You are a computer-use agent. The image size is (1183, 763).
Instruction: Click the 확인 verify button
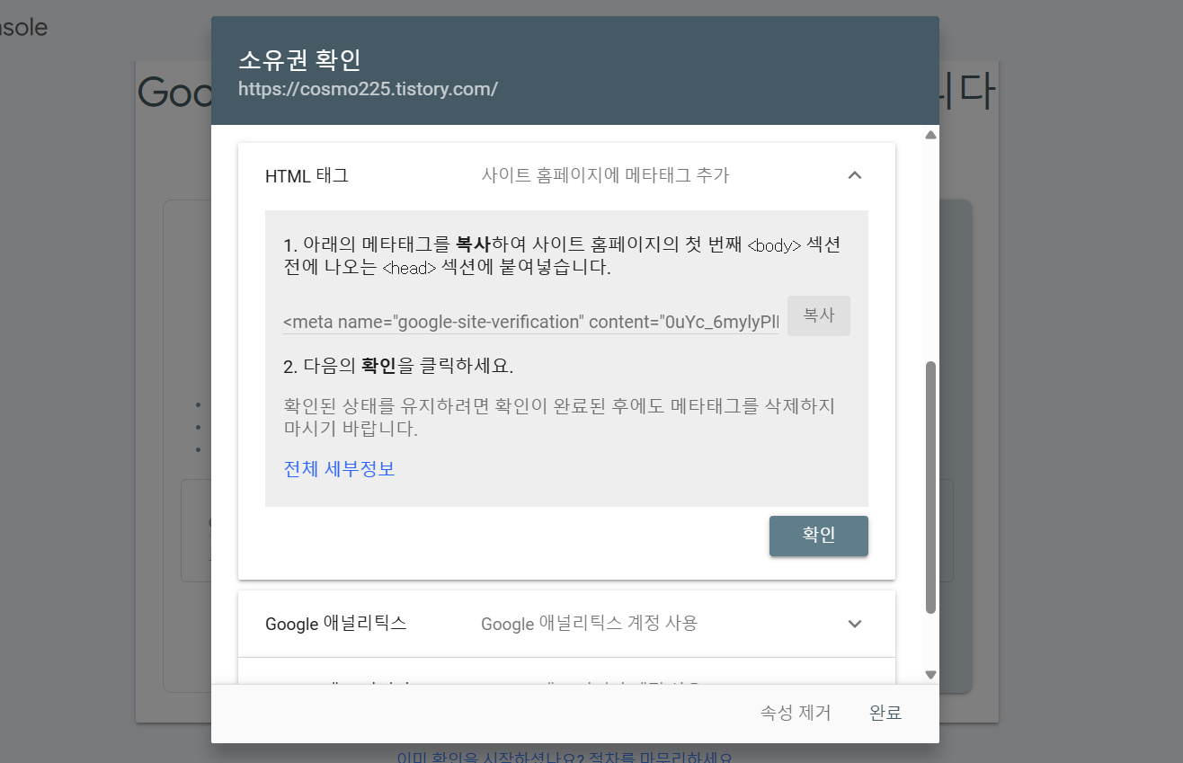[819, 536]
